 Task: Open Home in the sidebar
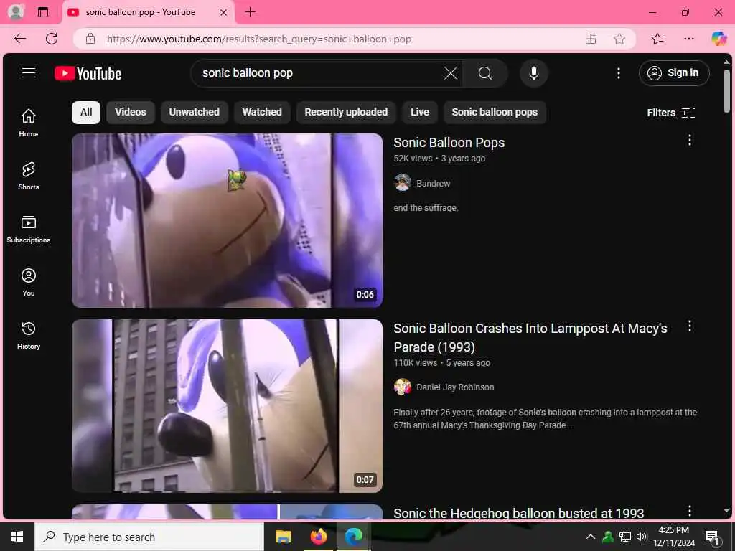[x=29, y=123]
